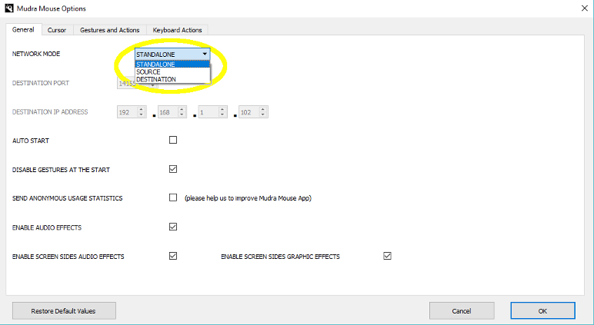
Task: Uncheck Enable Screen Sides Graphic Effects
Action: tap(387, 256)
